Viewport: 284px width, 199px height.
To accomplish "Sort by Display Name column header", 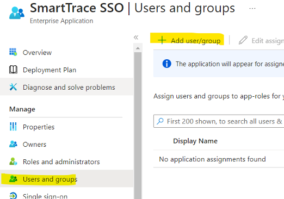I will coord(195,141).
